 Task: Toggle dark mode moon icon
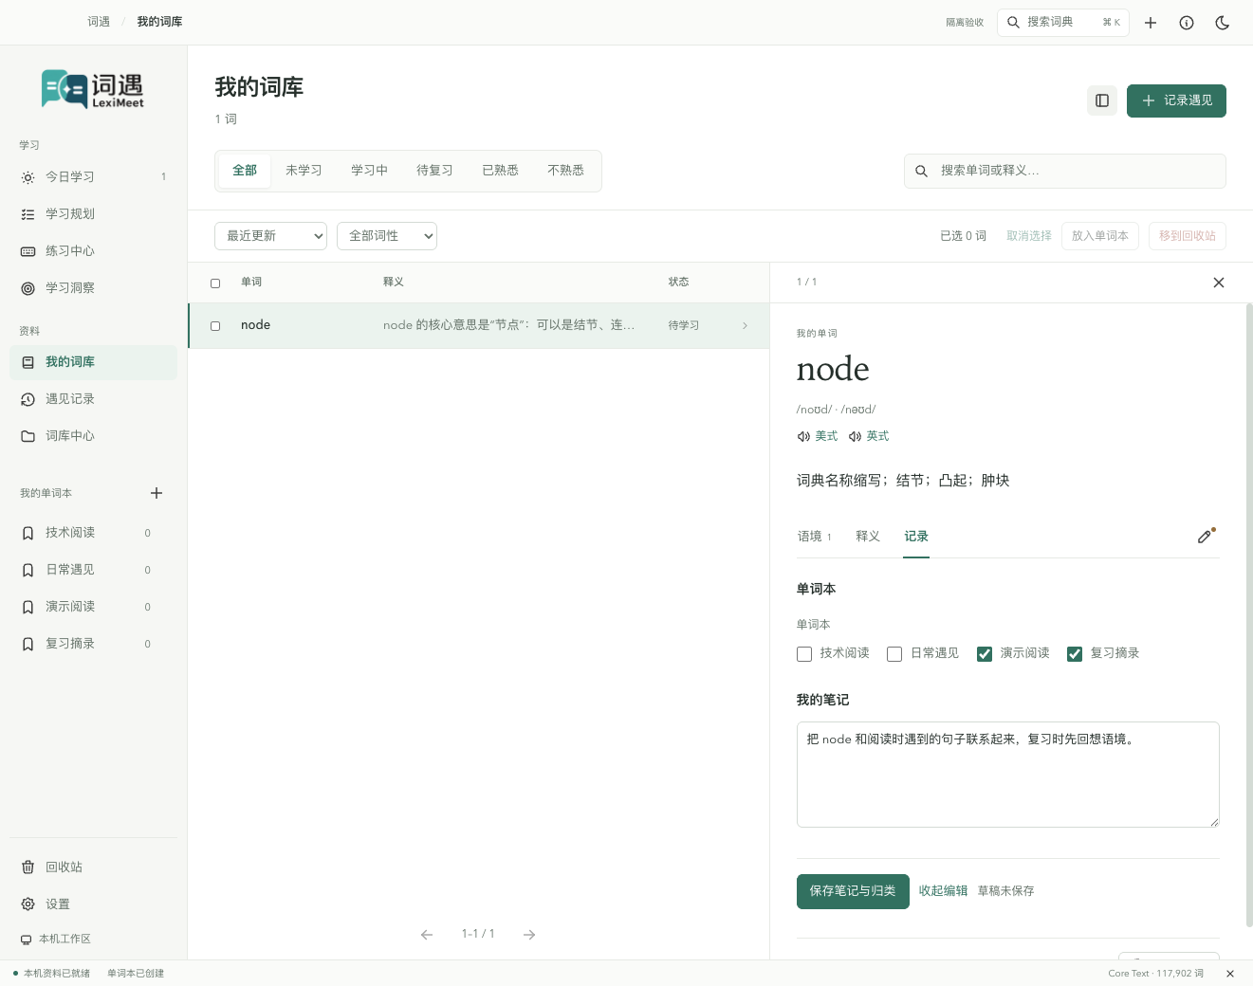(1223, 23)
